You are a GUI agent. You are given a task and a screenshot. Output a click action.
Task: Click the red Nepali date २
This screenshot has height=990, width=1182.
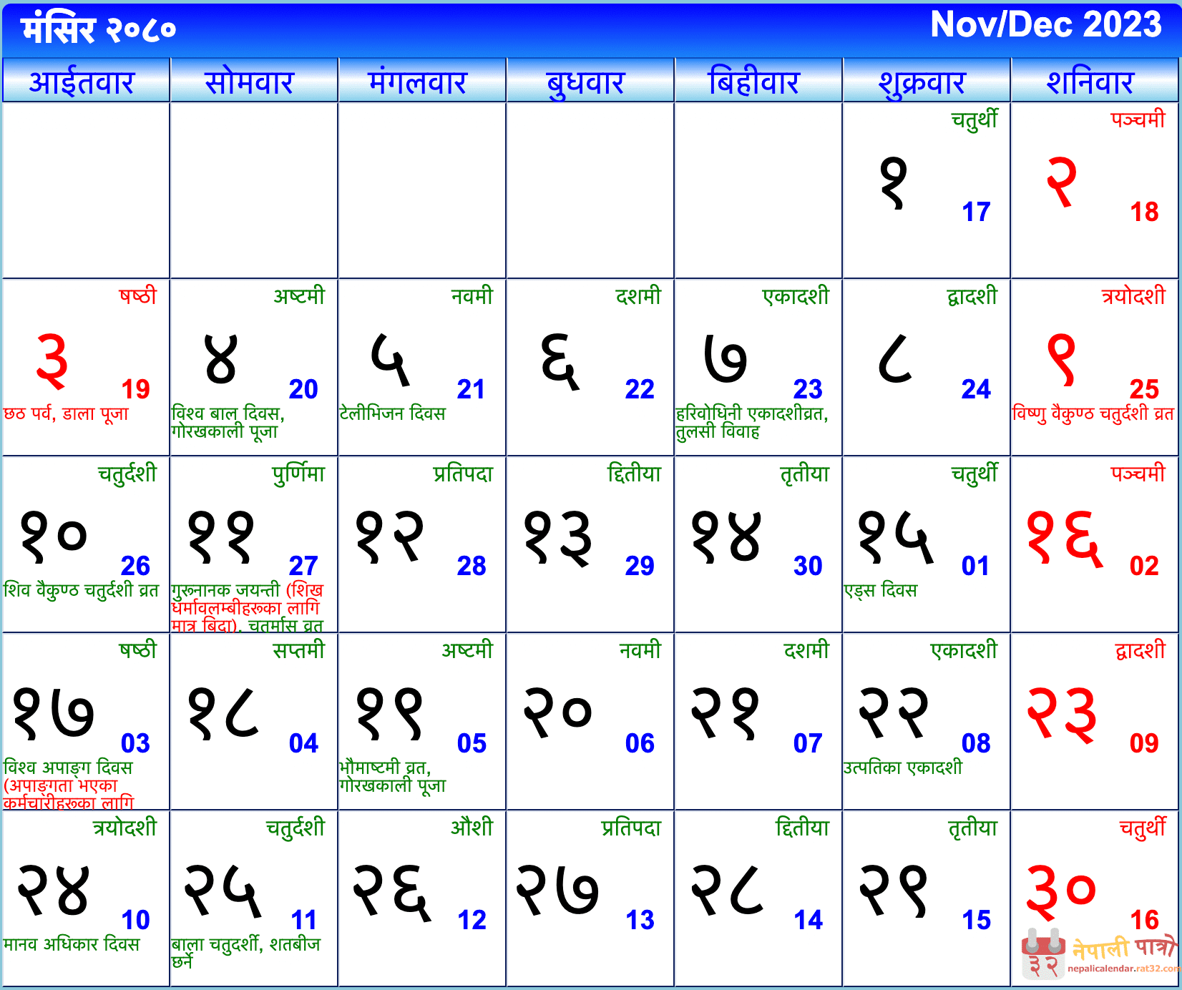1062,183
